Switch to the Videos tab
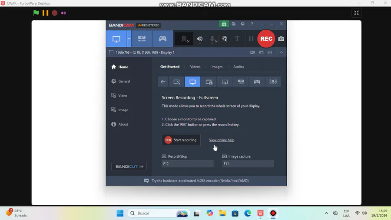The image size is (391, 220). (x=195, y=67)
